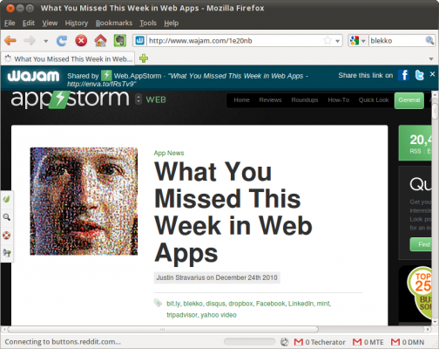Click the Wajam logo in the bar
This screenshot has width=439, height=349.
[33, 76]
